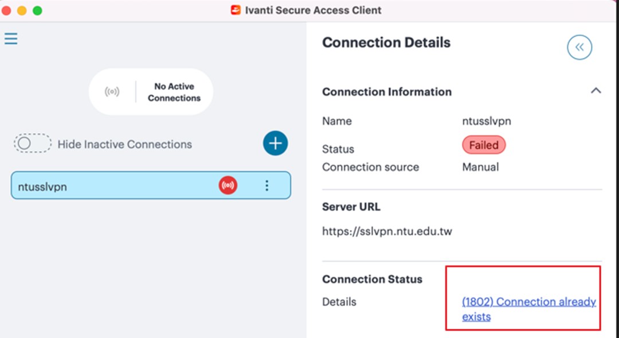Image resolution: width=619 pixels, height=338 pixels.
Task: Click the Manual connection source value
Action: coord(480,167)
